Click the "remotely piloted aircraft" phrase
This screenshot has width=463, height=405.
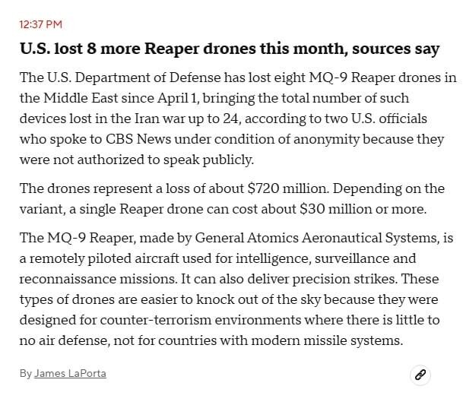pyautogui.click(x=103, y=258)
